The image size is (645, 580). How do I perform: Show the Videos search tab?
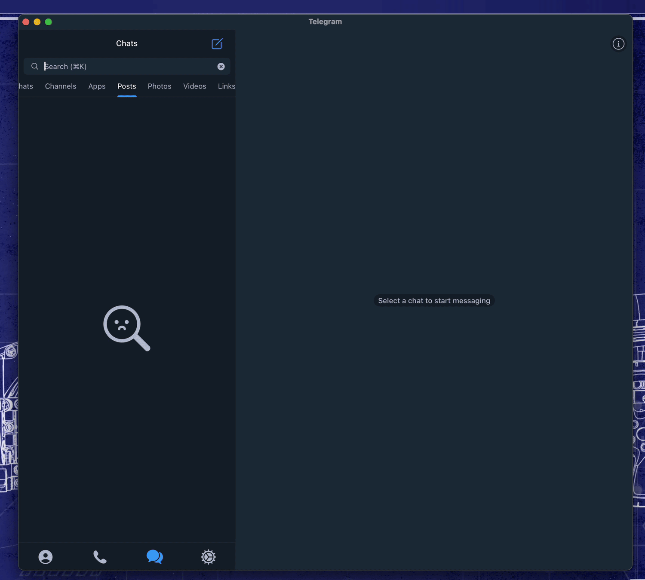click(194, 86)
